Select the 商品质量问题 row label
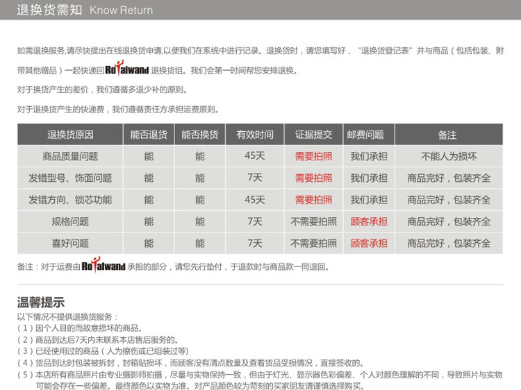 tap(70, 156)
